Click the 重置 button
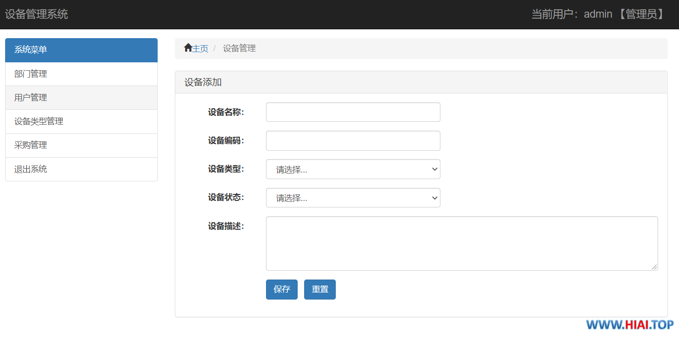The image size is (679, 340). [320, 289]
